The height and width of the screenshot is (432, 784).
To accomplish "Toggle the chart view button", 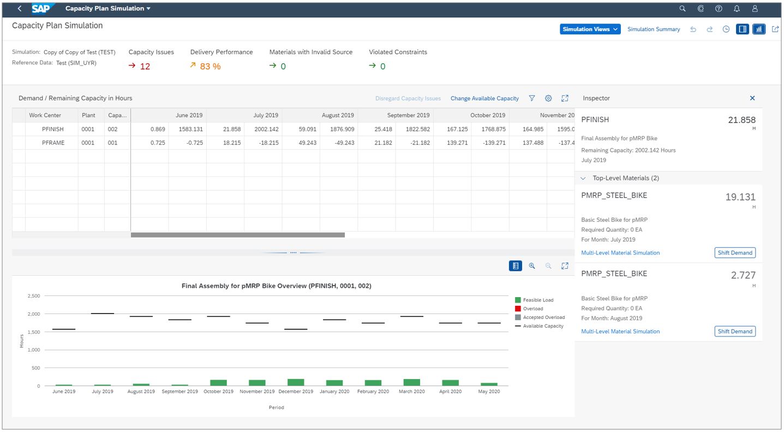I will pyautogui.click(x=759, y=29).
